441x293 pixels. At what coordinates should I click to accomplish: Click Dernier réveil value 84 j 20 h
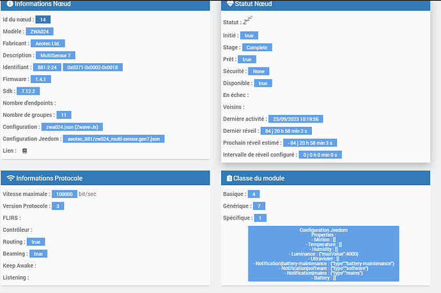coord(286,131)
